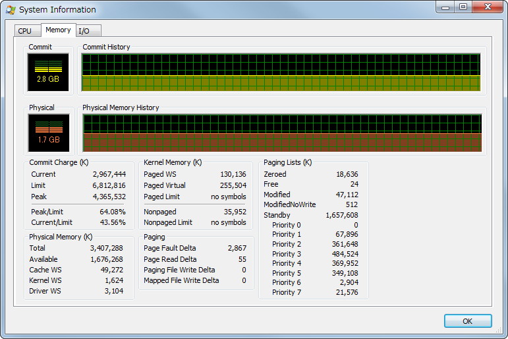
Task: Select Cache WS value 49,272
Action: tap(112, 270)
